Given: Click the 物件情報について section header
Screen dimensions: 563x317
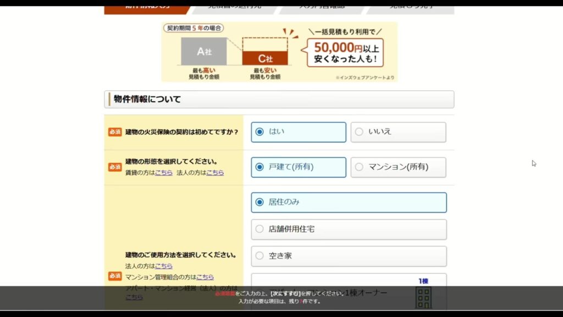Looking at the screenshot, I should point(279,99).
